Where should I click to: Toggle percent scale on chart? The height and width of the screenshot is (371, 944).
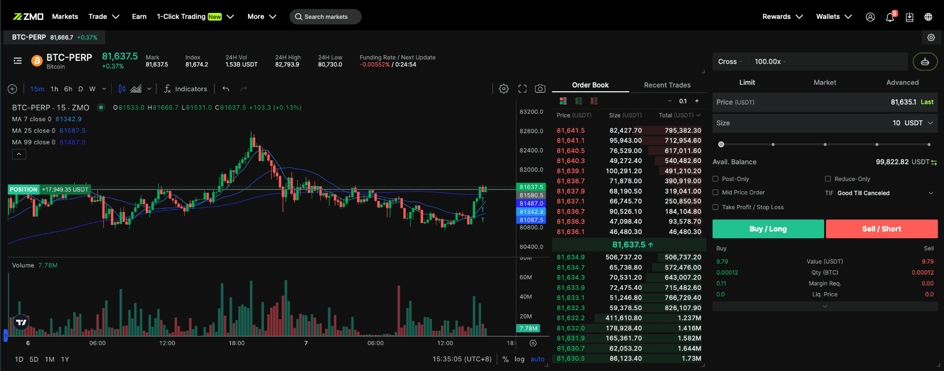506,359
